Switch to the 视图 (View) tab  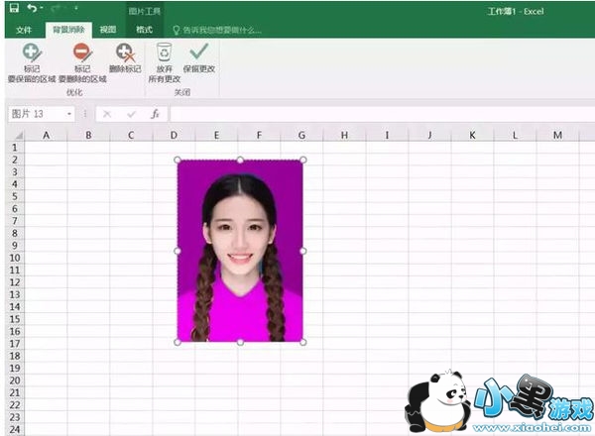coord(108,30)
